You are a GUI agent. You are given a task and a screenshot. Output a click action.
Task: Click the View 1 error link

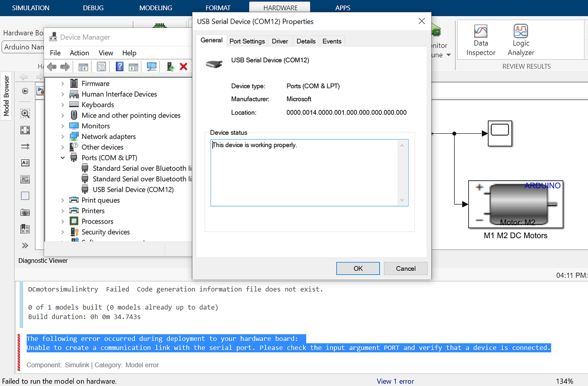click(395, 381)
